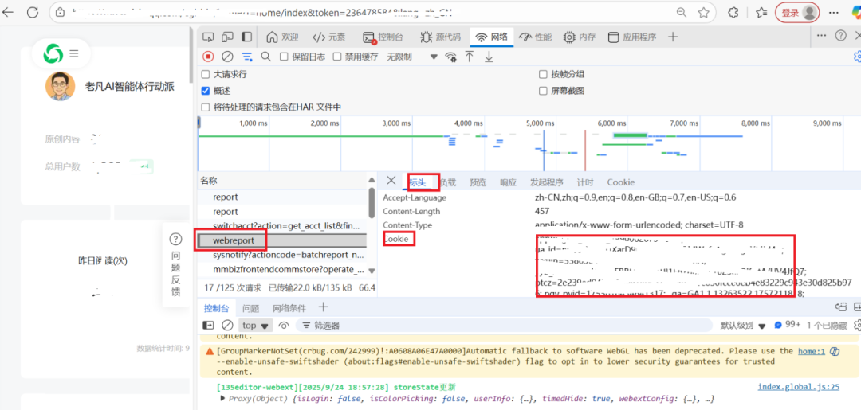Open the zoom magnifier in address bar
The height and width of the screenshot is (410, 861).
682,13
